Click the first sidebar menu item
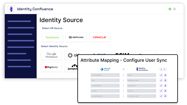The image size is (187, 105). (x=19, y=21)
